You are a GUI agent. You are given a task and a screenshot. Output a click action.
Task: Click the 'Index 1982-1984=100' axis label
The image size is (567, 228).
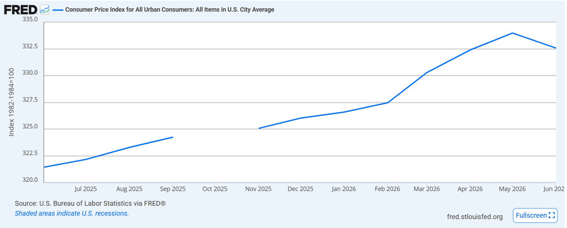click(11, 102)
